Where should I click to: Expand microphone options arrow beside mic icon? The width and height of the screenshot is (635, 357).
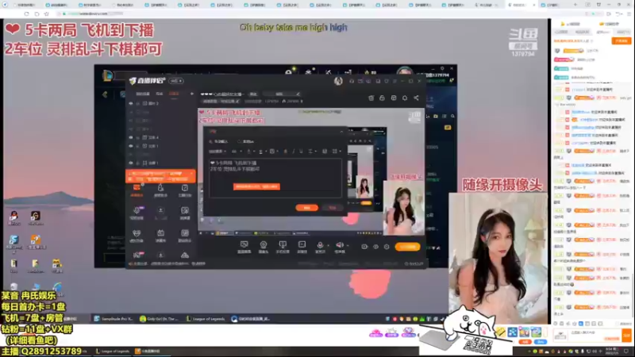coord(328,246)
